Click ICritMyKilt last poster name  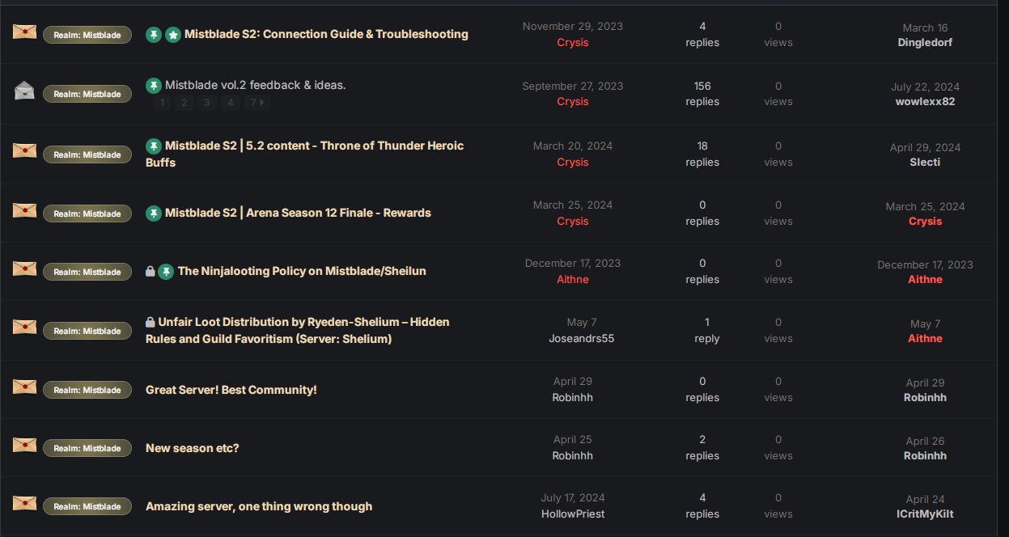pos(925,514)
